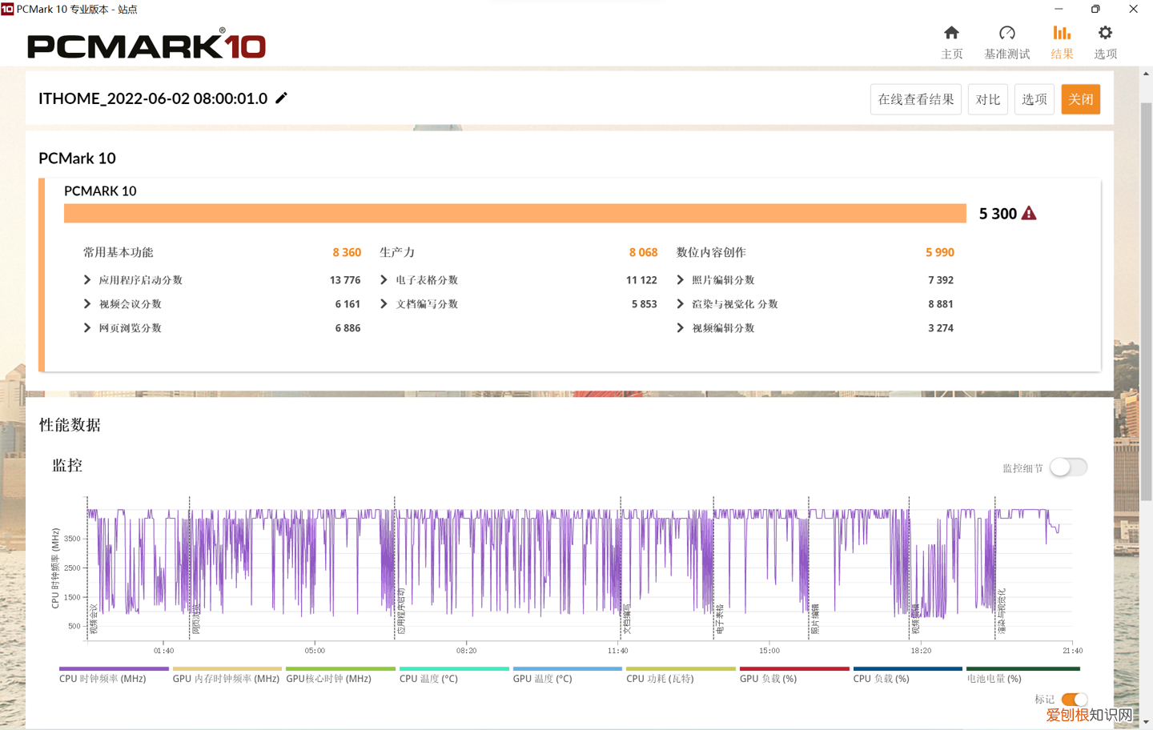1153x730 pixels.
Task: Turn off the 标记 toggle
Action: tap(1074, 700)
